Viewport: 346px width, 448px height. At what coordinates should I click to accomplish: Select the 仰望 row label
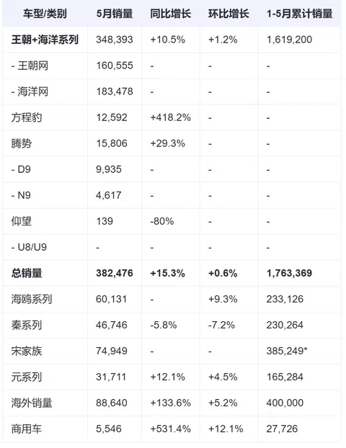tap(22, 221)
